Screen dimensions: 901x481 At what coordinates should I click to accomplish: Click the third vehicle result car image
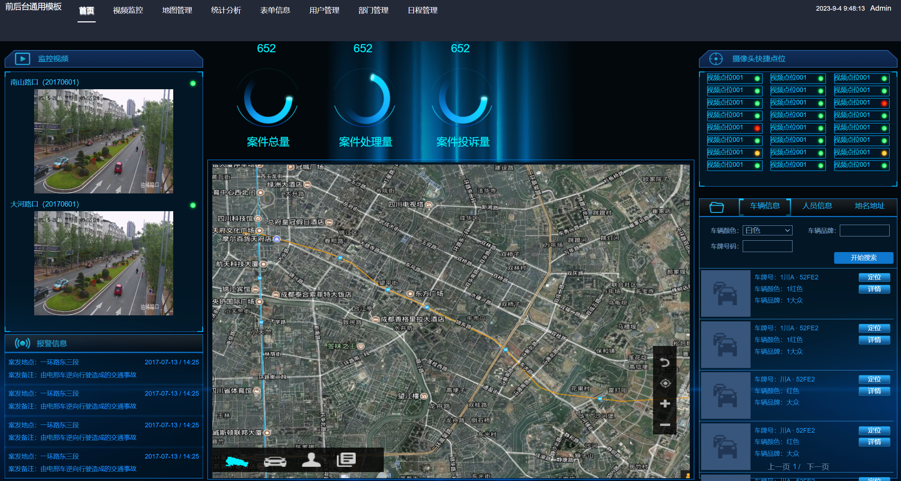[725, 395]
